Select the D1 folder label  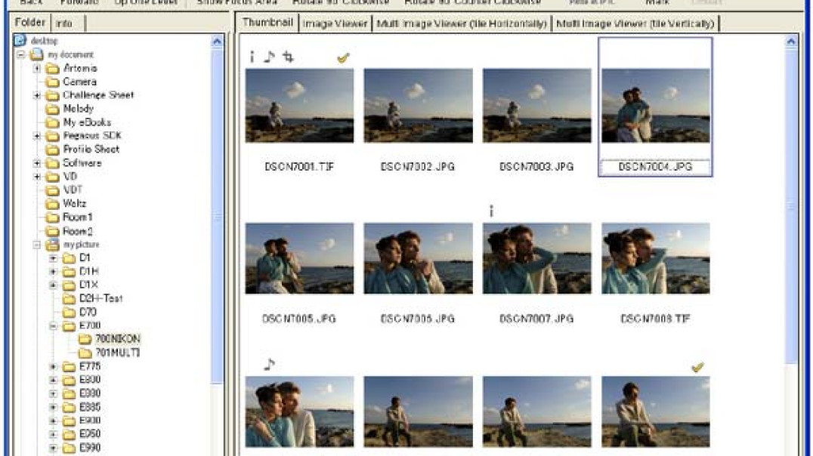(85, 258)
